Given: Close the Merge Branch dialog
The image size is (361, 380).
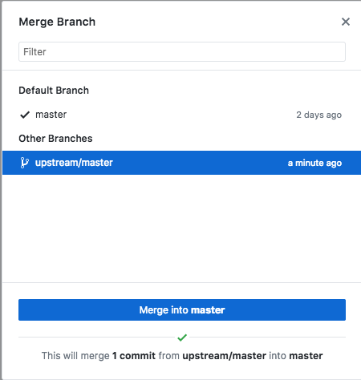Looking at the screenshot, I should click(346, 22).
